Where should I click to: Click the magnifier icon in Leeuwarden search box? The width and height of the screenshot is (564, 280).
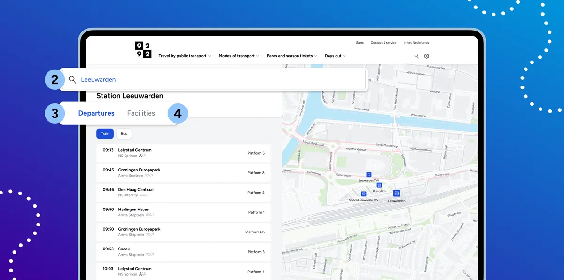tap(72, 79)
